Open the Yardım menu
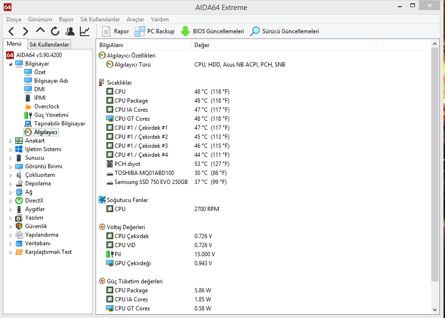This screenshot has width=445, height=318. pos(159,19)
